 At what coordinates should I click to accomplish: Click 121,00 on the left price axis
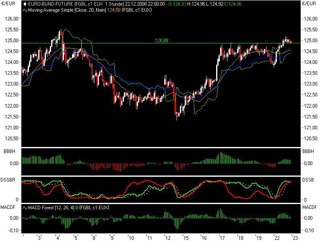[12, 128]
